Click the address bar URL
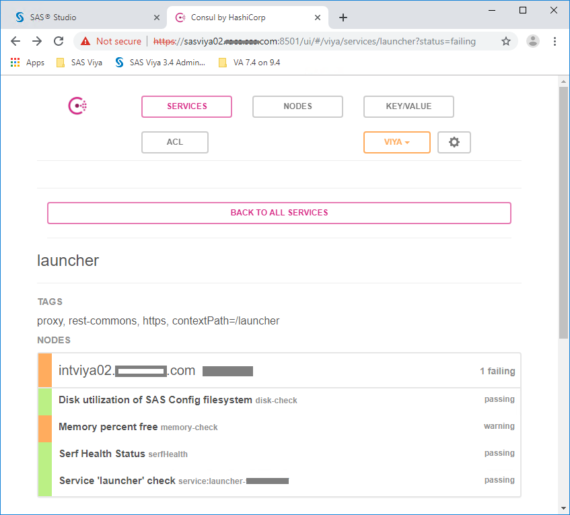Image resolution: width=570 pixels, height=515 pixels. pyautogui.click(x=314, y=42)
